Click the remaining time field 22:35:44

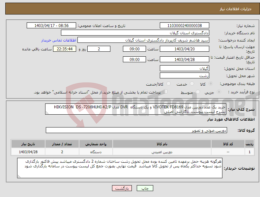(65, 49)
